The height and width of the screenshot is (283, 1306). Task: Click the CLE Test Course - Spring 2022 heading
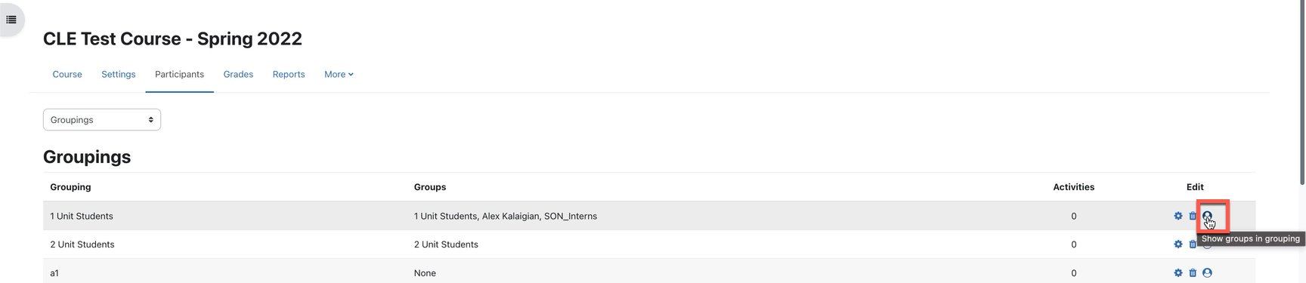172,38
